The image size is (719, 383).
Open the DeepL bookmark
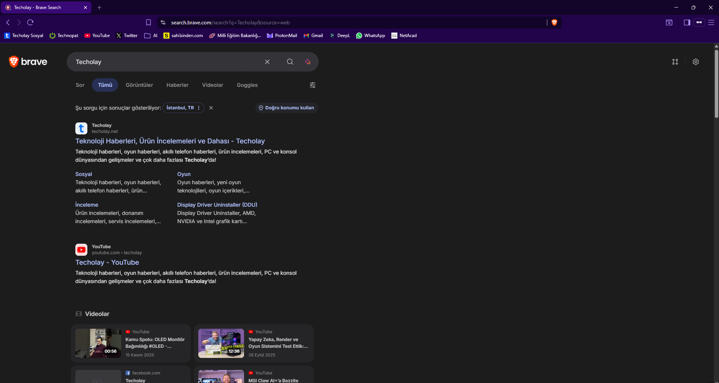pos(340,36)
